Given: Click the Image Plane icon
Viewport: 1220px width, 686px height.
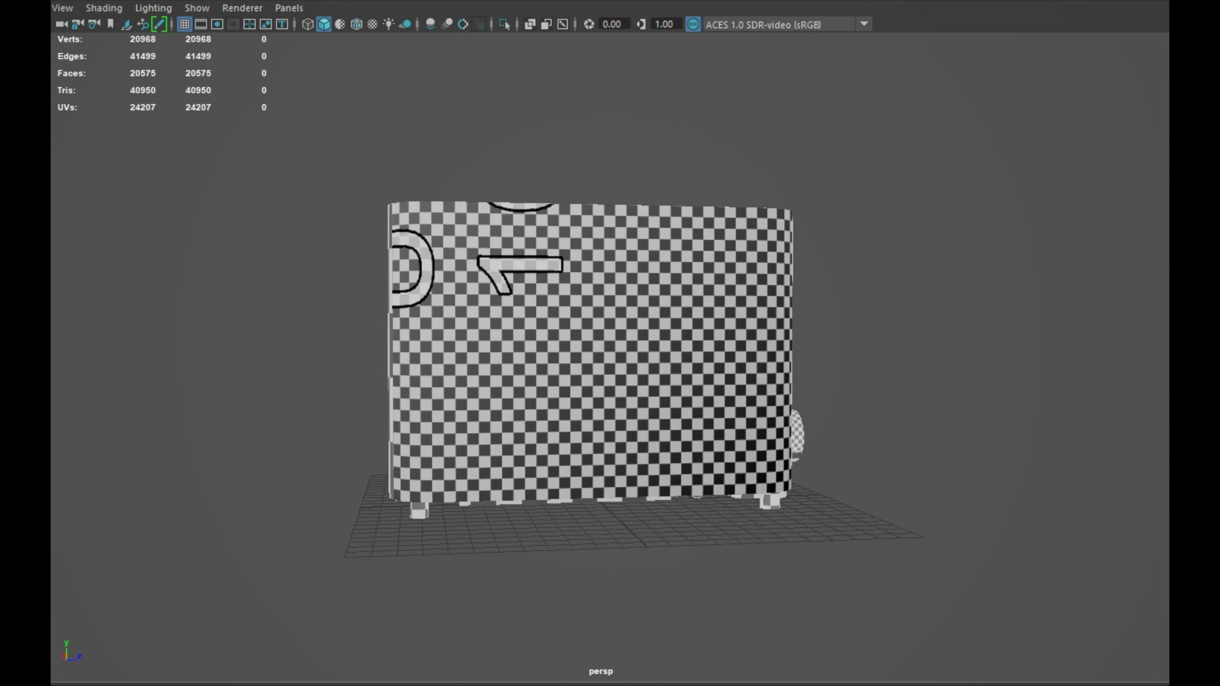Looking at the screenshot, I should [127, 24].
